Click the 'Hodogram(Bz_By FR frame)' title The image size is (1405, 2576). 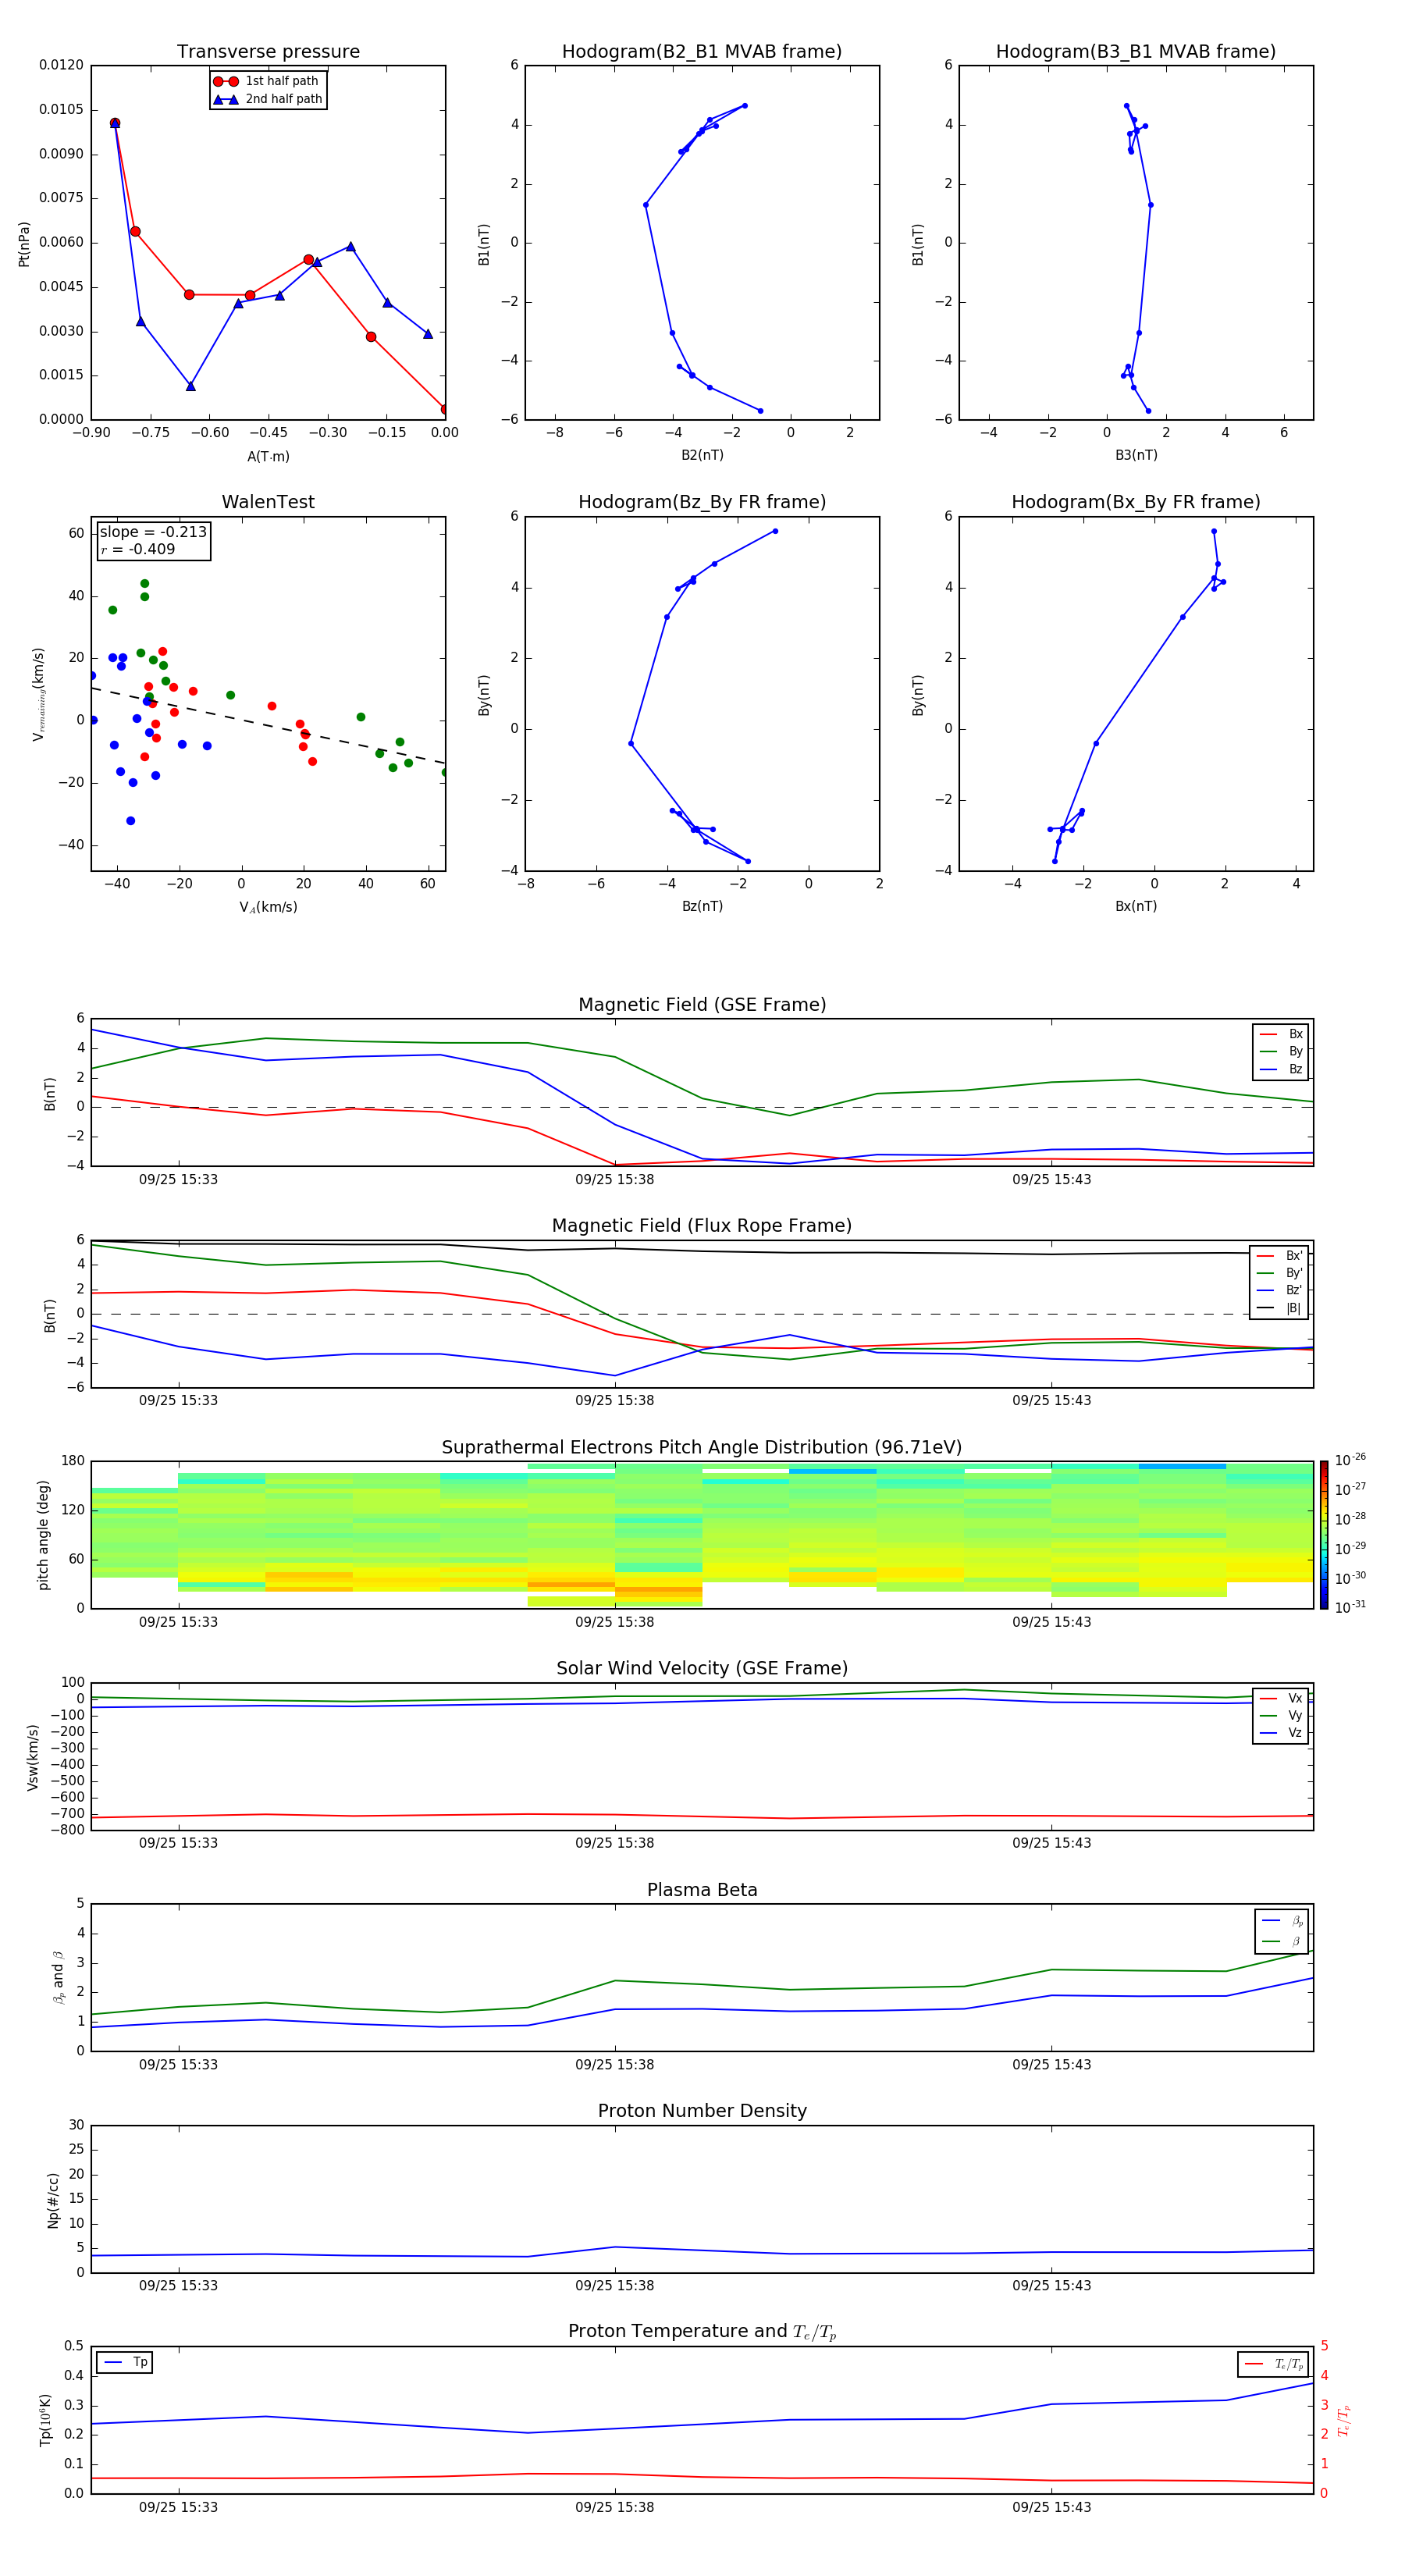pos(702,502)
